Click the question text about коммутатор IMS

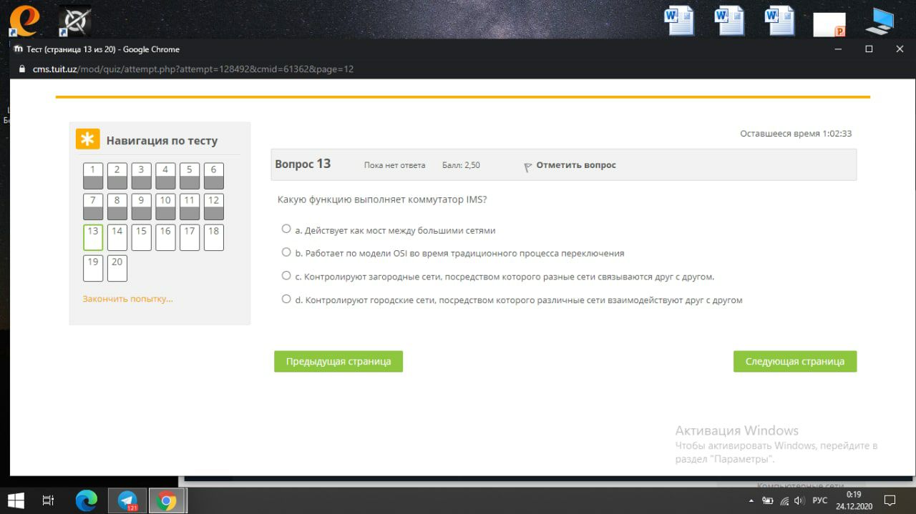click(382, 199)
